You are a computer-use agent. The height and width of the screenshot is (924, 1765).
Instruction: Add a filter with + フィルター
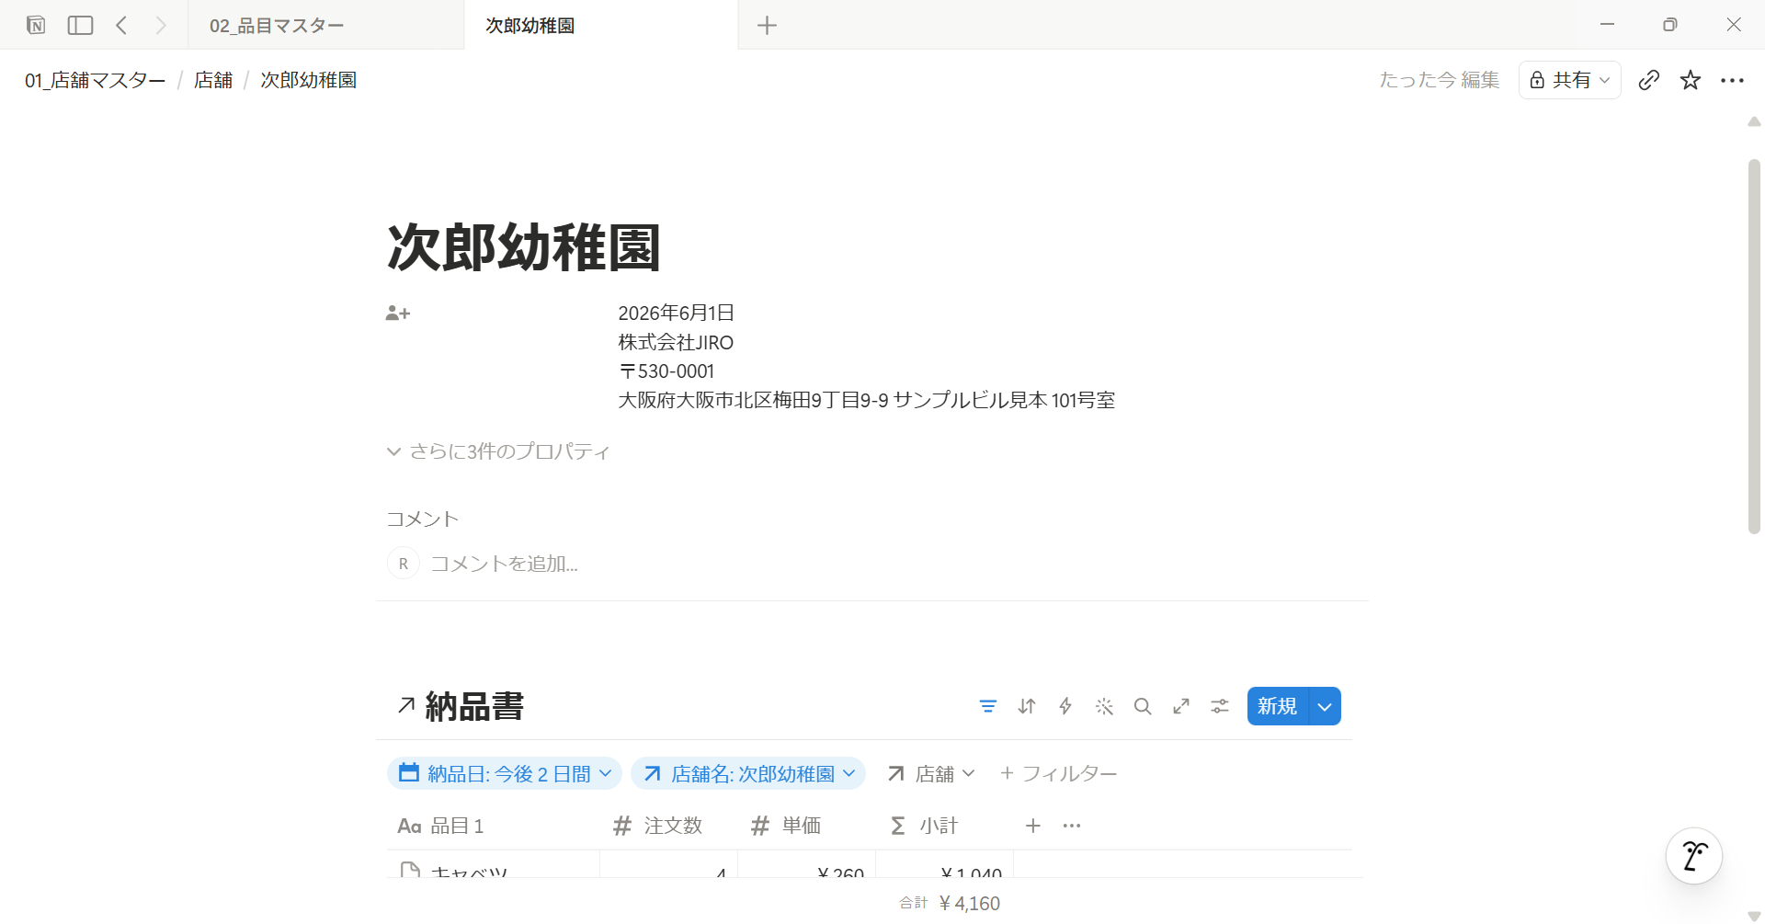tap(1058, 773)
